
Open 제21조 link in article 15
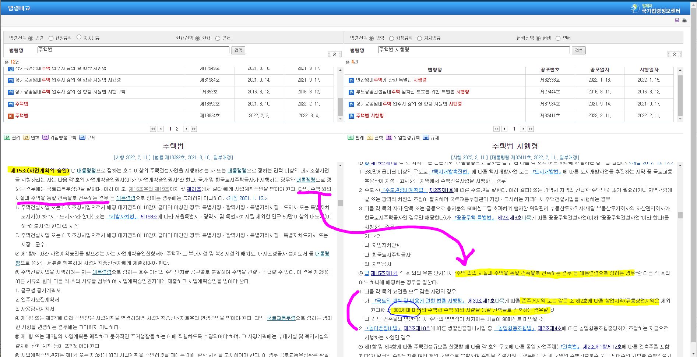pos(194,189)
